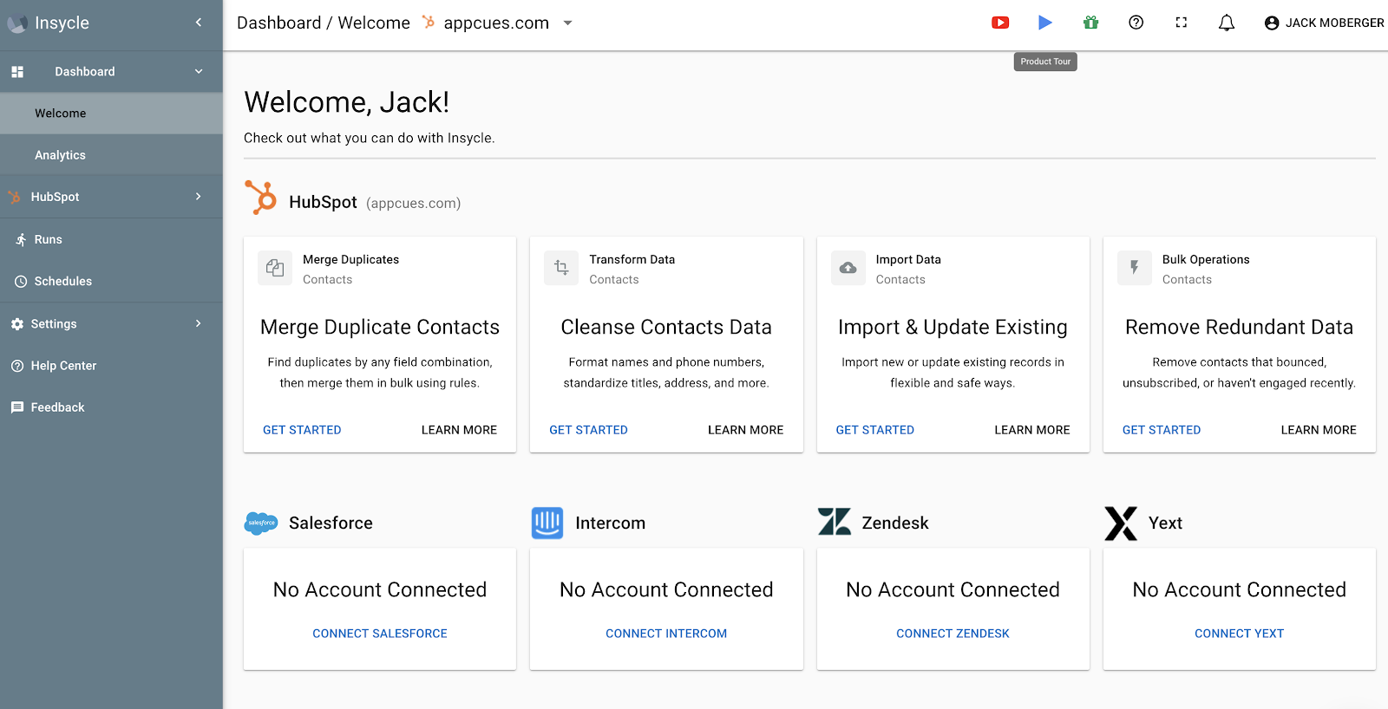Screen dimensions: 1388x709
Task: Click the Dashboard grid icon in sidebar
Action: pos(17,72)
